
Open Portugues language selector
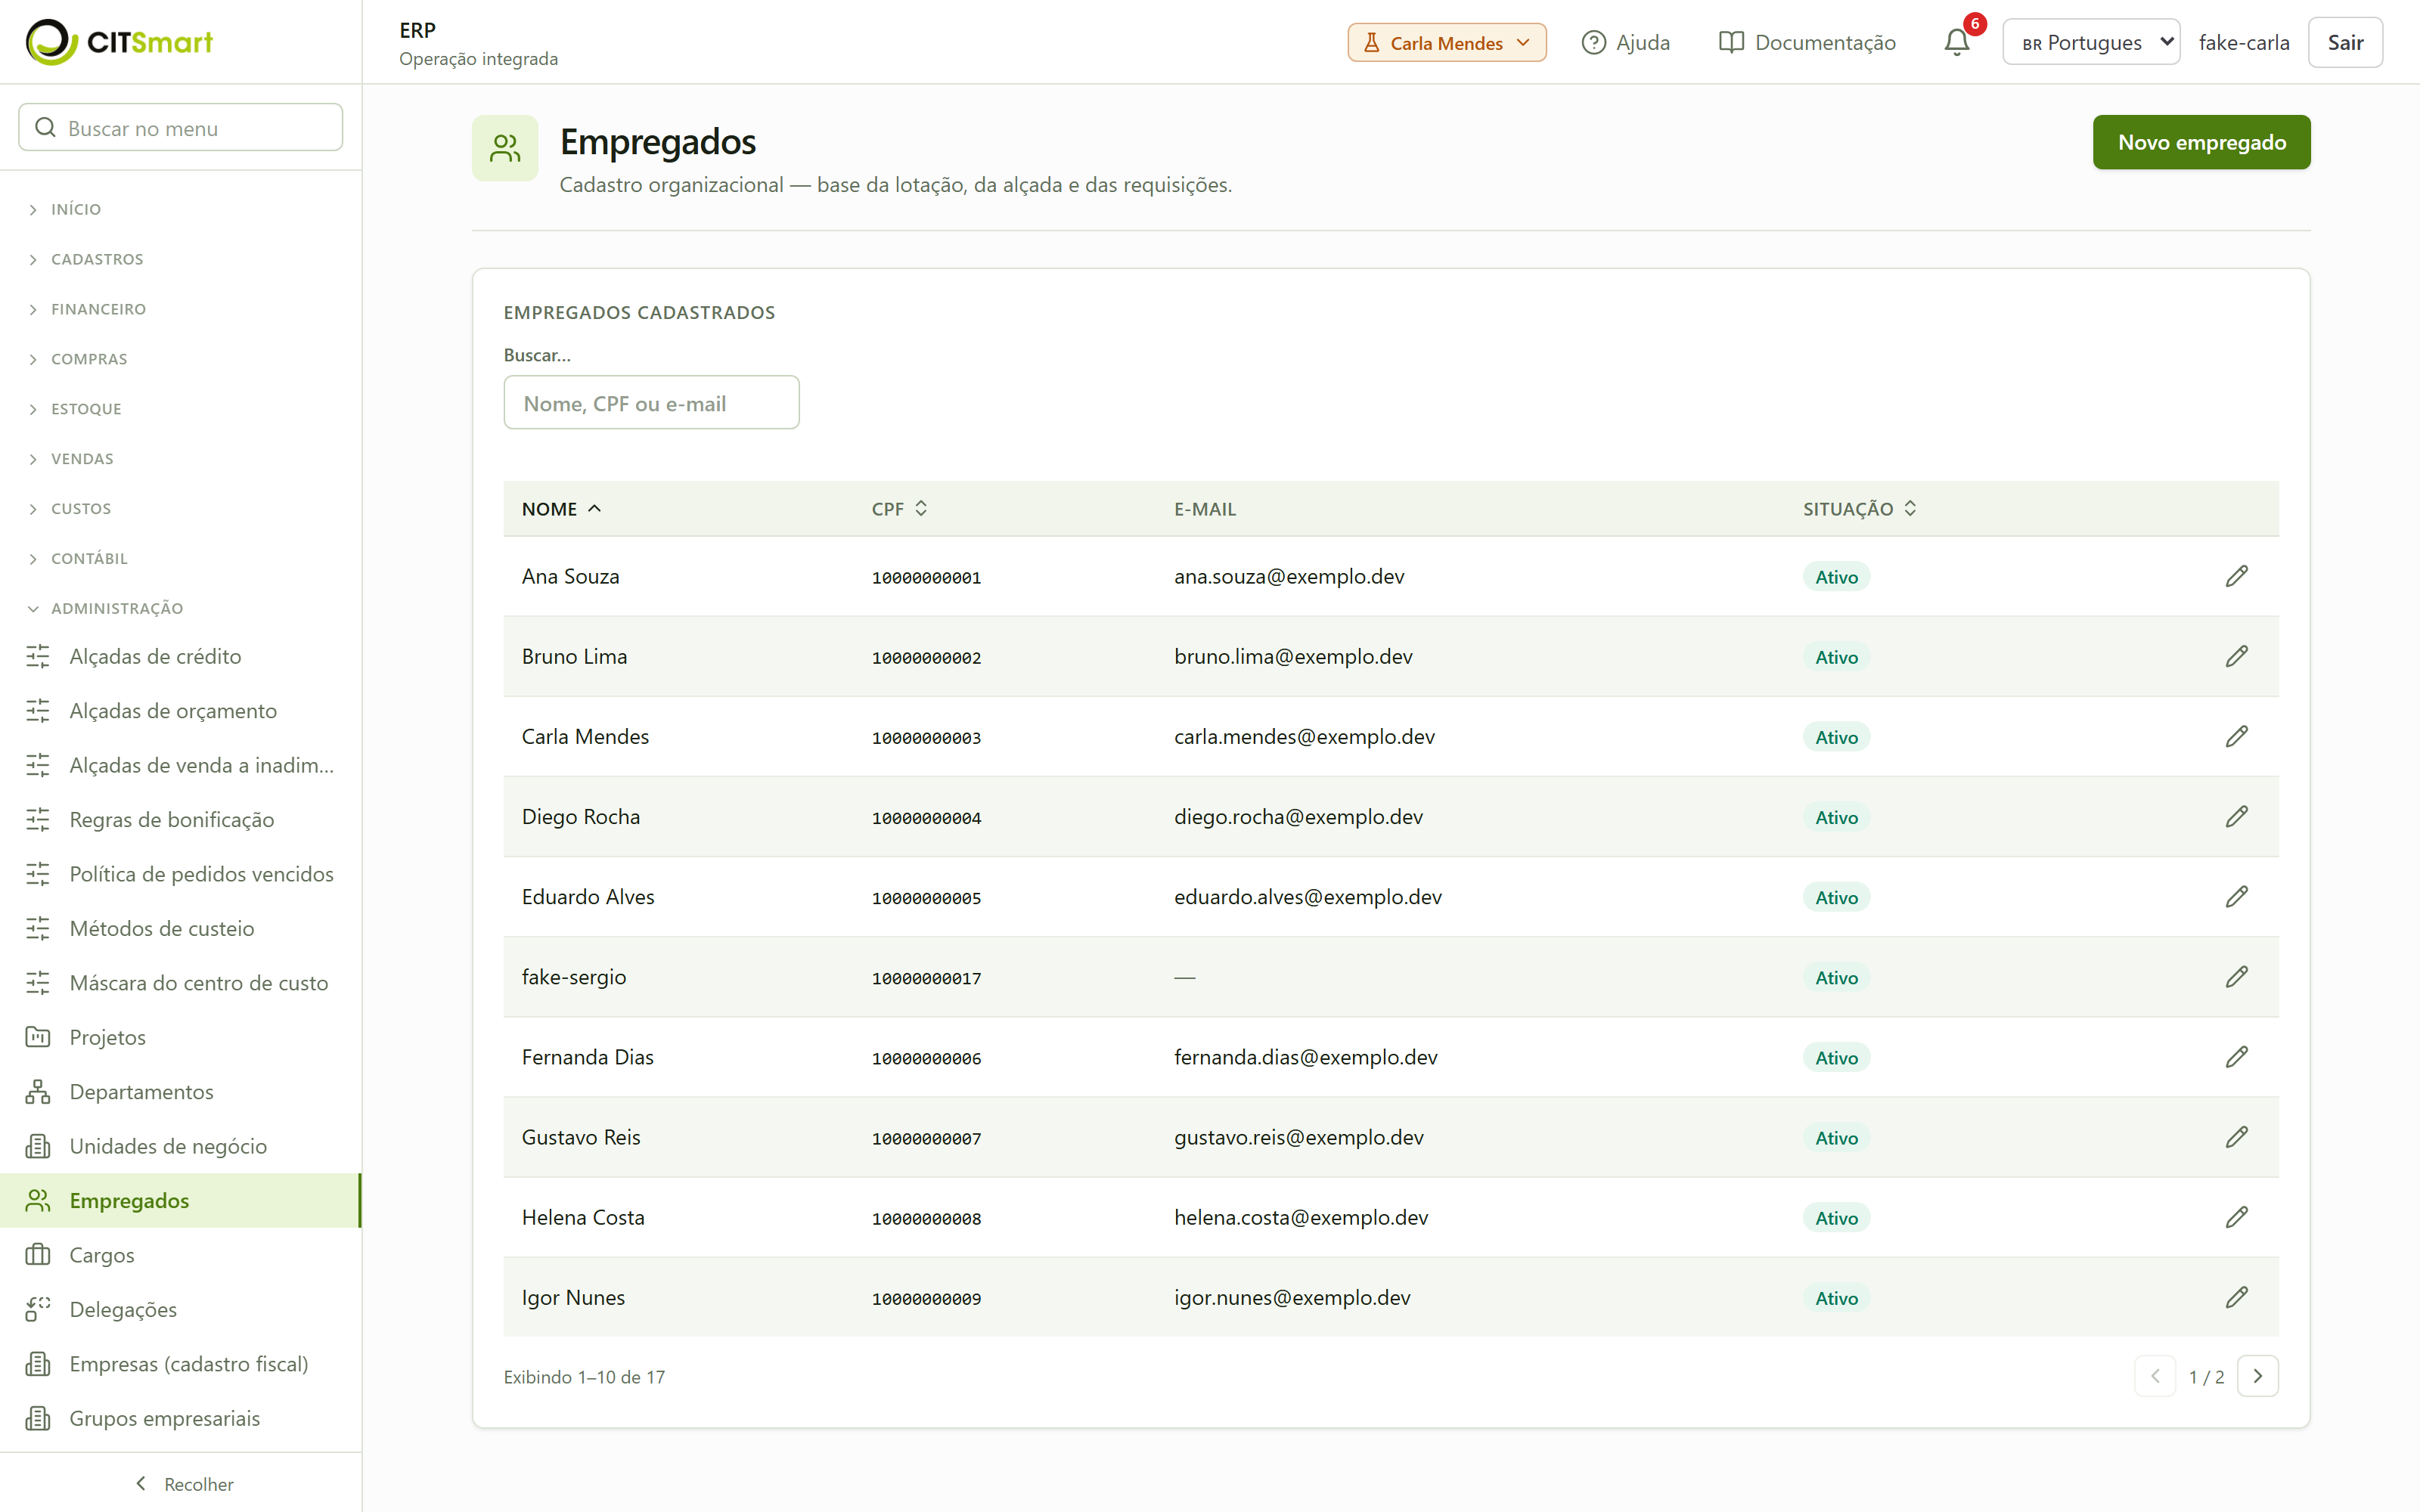point(2090,42)
